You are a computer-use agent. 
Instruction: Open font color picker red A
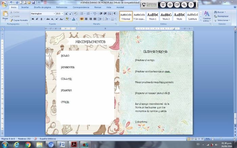click(x=73, y=19)
